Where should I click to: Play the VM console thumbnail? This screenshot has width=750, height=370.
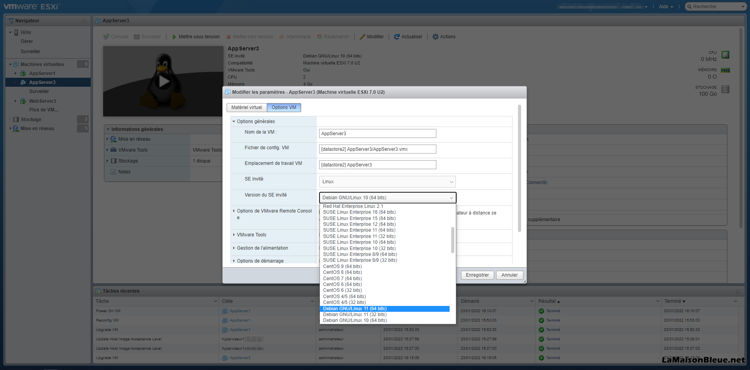164,81
